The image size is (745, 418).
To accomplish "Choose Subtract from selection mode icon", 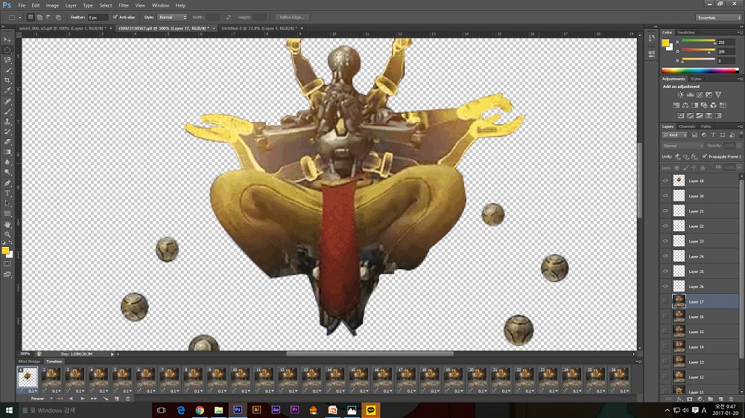I will [48, 17].
